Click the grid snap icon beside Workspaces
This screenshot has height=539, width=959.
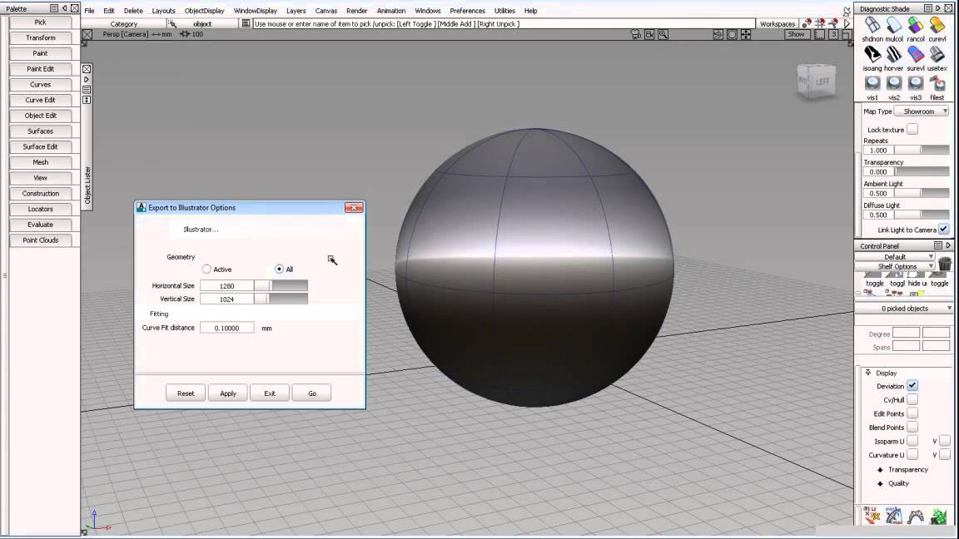(820, 24)
